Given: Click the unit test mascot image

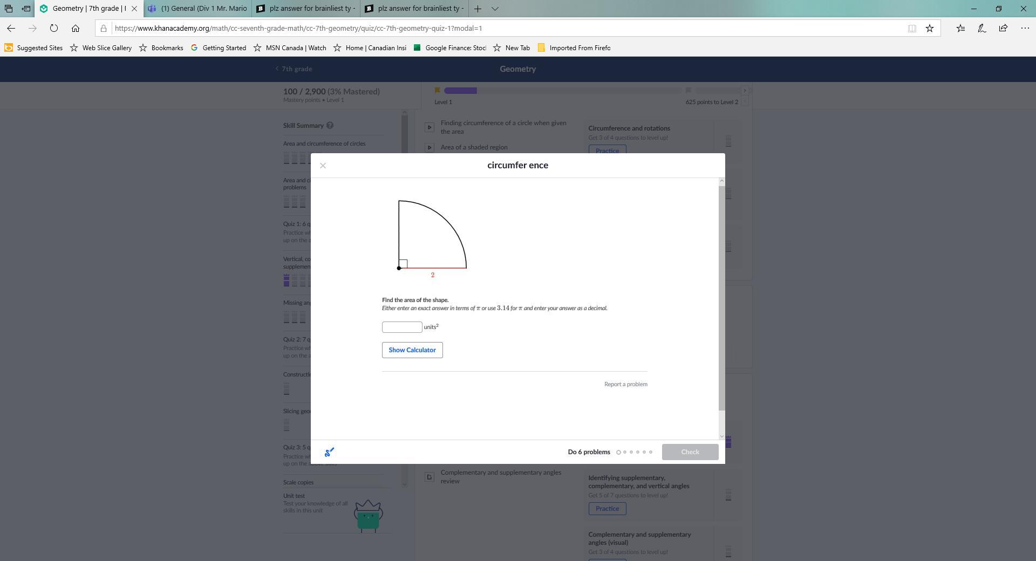Looking at the screenshot, I should (x=369, y=516).
